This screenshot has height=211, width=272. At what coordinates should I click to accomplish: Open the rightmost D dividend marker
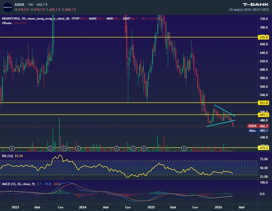click(x=184, y=148)
